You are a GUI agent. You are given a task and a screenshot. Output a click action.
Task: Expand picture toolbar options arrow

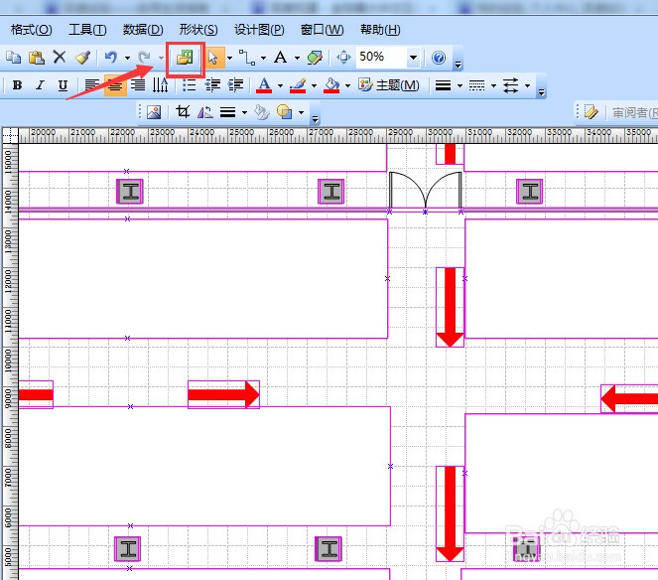pos(316,120)
